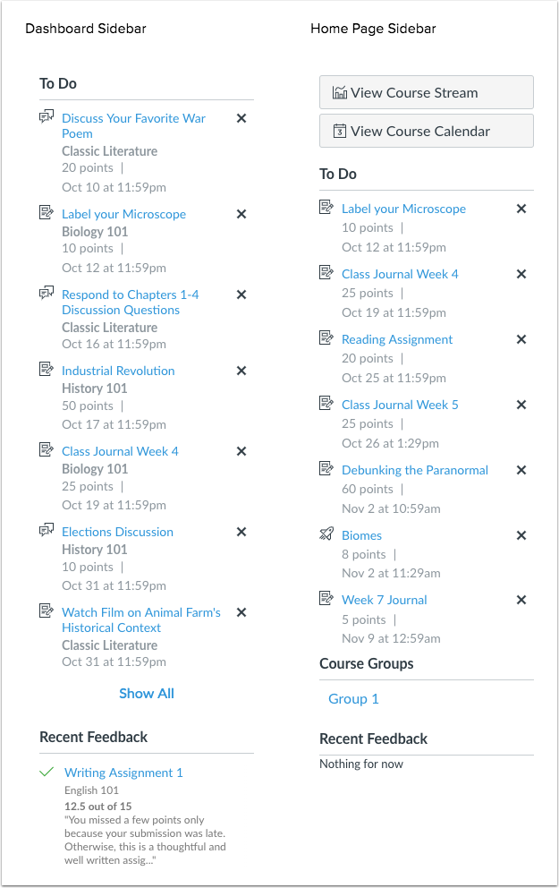
Task: Click the View Course Calendar button
Action: point(427,131)
